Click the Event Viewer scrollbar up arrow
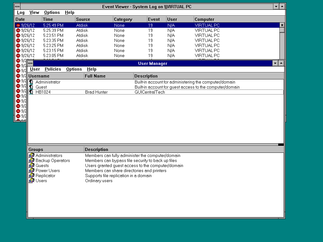This screenshot has width=323, height=242. 282,25
